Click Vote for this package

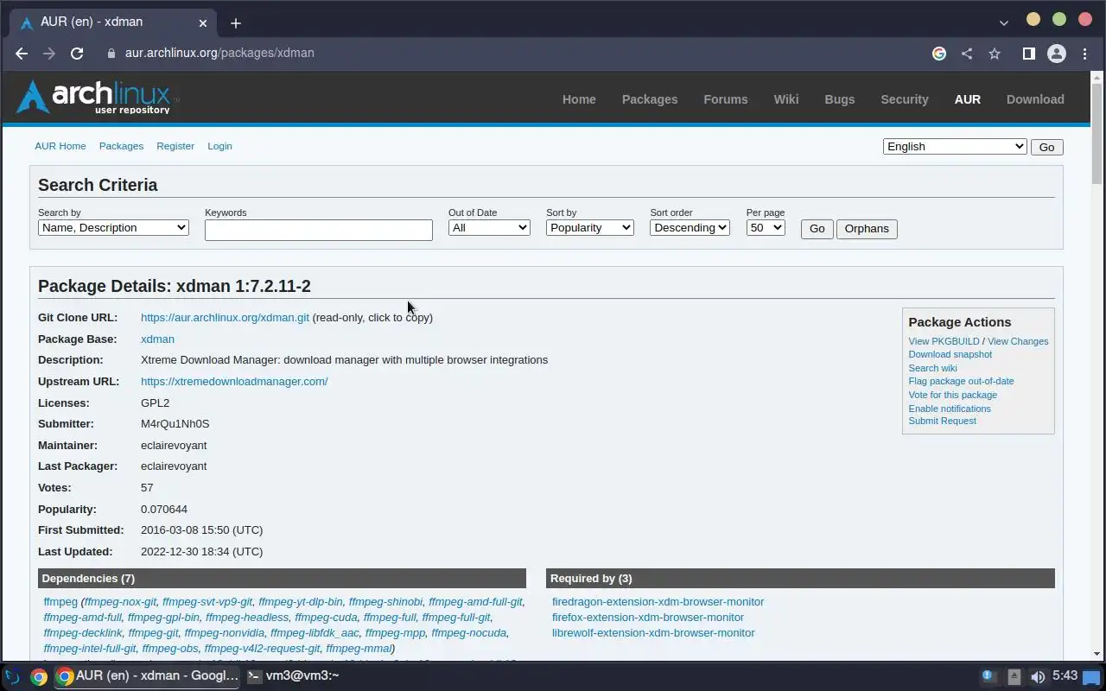click(952, 395)
